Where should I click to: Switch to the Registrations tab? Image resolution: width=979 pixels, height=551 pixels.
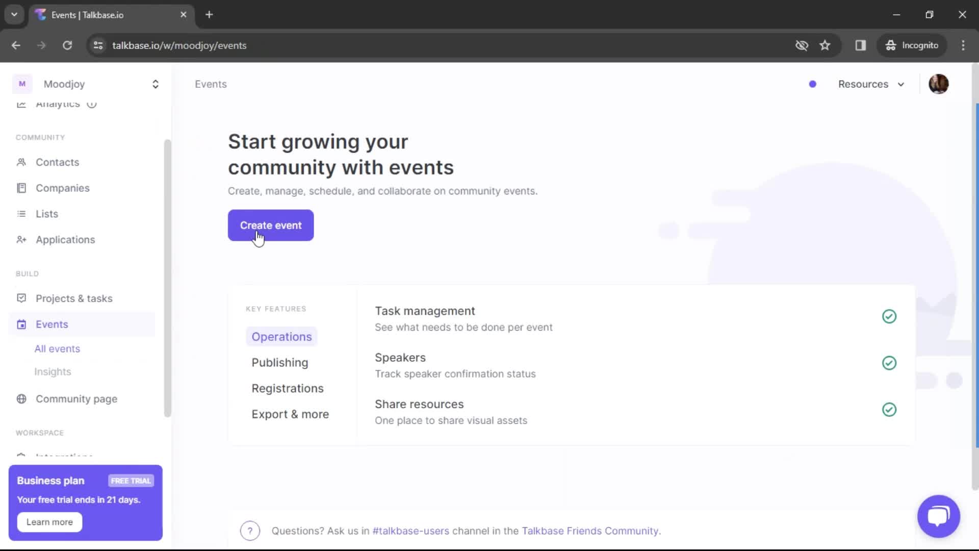(x=288, y=388)
